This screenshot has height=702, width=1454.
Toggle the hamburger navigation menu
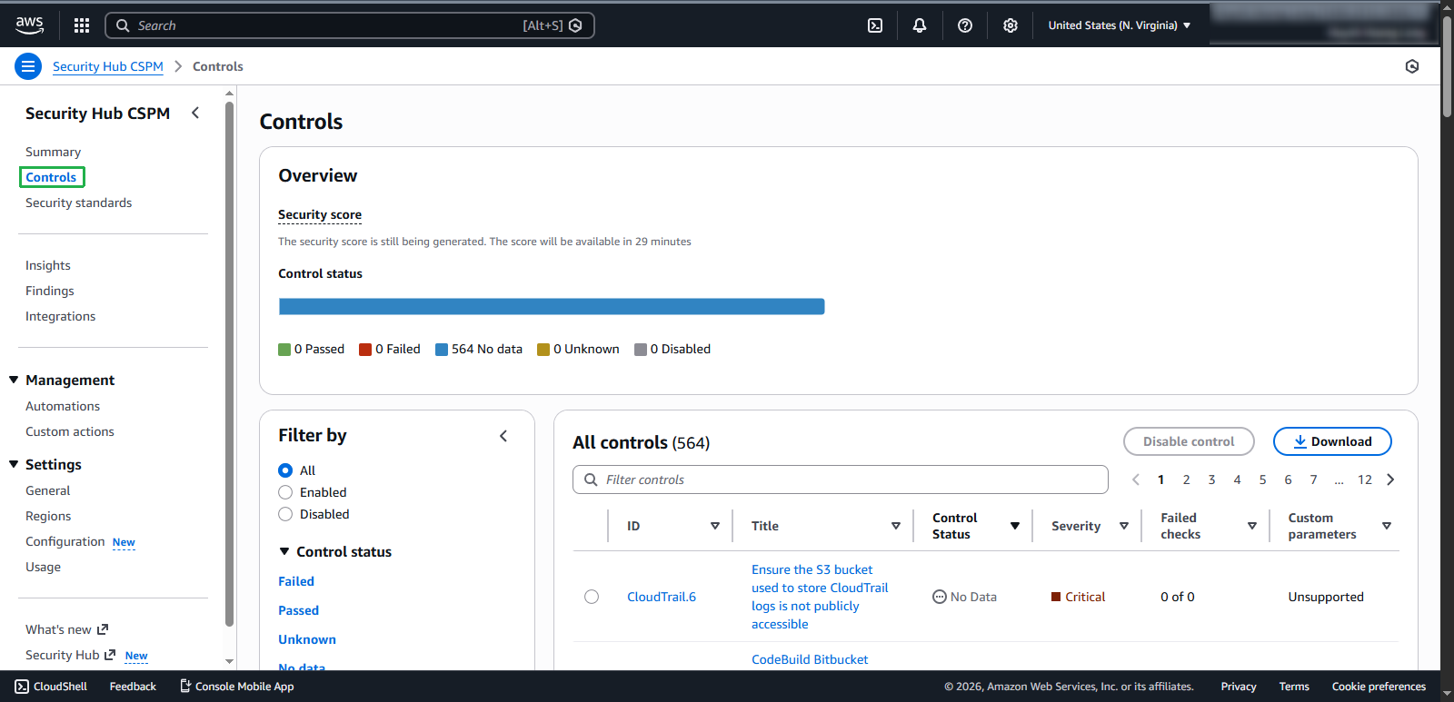[x=28, y=66]
